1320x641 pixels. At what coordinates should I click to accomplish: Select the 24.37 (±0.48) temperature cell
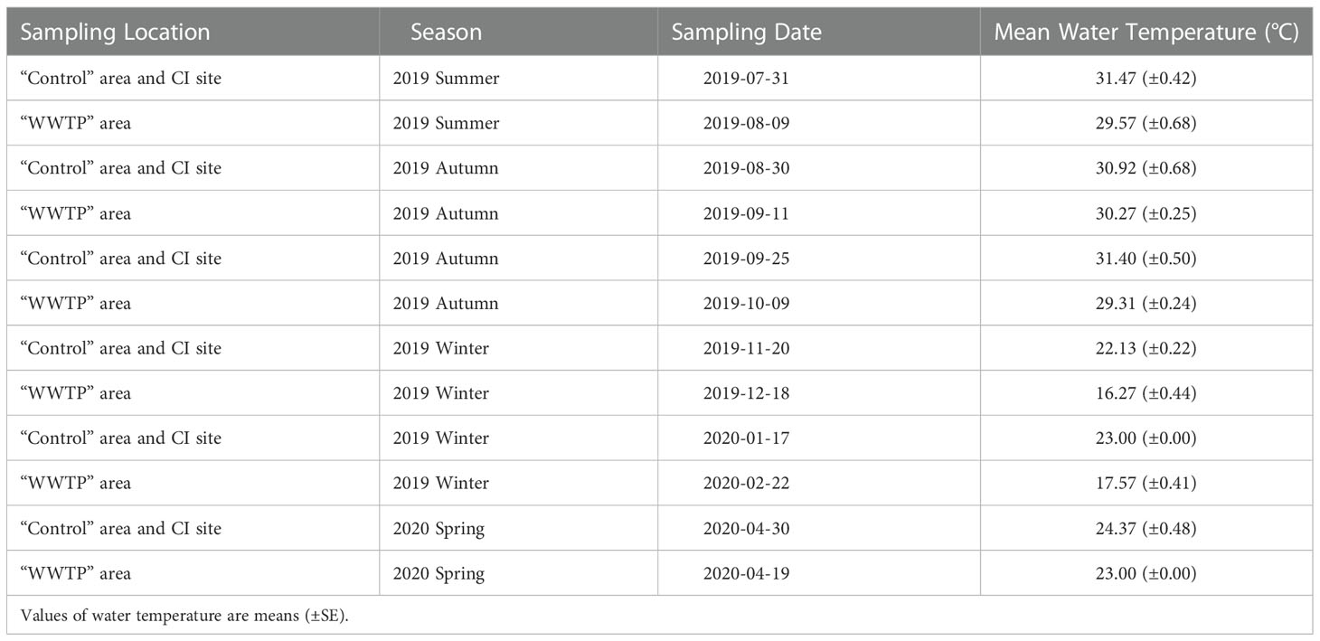(x=1146, y=528)
